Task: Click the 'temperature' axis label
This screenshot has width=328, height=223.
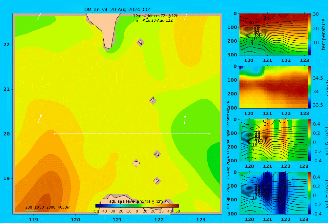Action: [323, 34]
